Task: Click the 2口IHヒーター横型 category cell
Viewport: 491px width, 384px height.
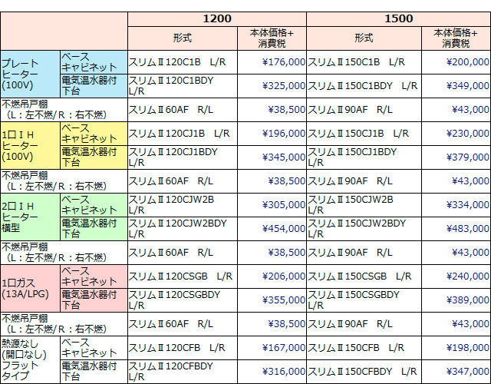Action: 31,217
